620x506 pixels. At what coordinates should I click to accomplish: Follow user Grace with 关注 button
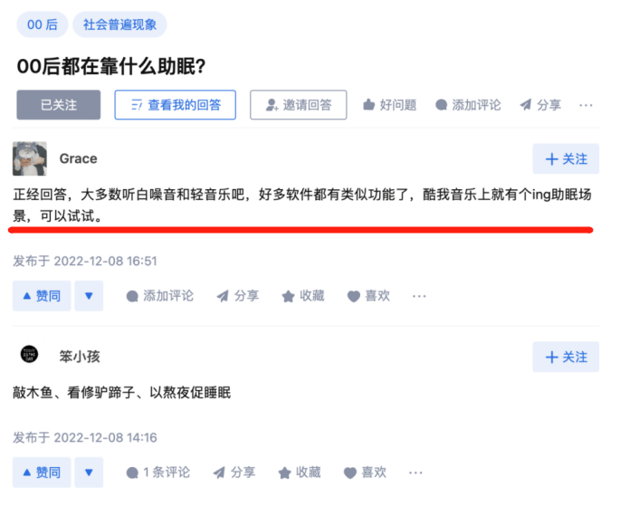click(x=566, y=159)
